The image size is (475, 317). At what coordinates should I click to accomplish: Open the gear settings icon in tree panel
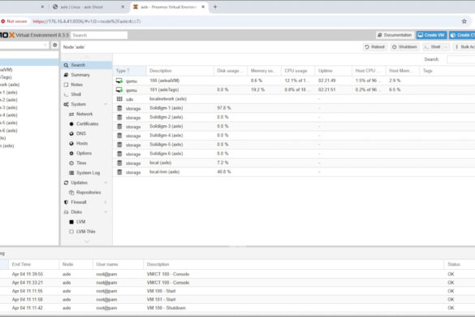pyautogui.click(x=55, y=45)
